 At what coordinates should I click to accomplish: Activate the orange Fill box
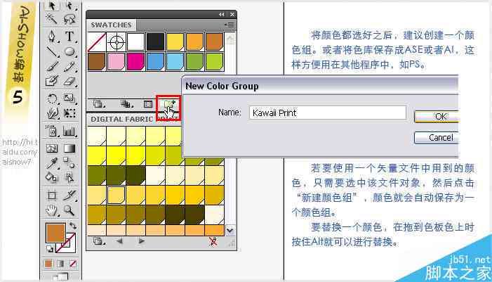click(x=55, y=233)
